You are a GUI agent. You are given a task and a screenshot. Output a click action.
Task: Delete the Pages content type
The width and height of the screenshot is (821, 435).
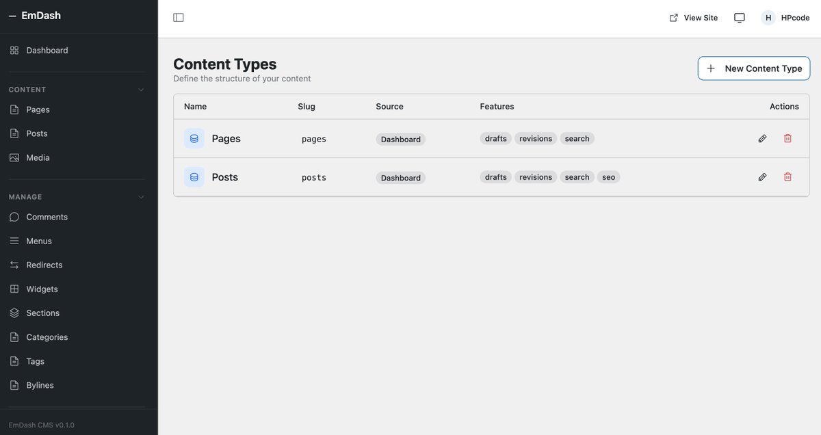(x=787, y=139)
